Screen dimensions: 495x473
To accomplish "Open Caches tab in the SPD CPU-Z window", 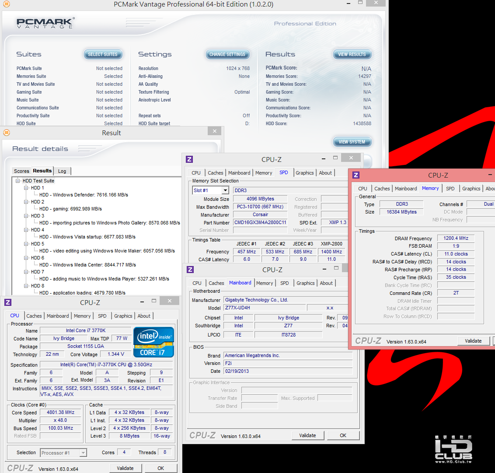I will tap(215, 173).
